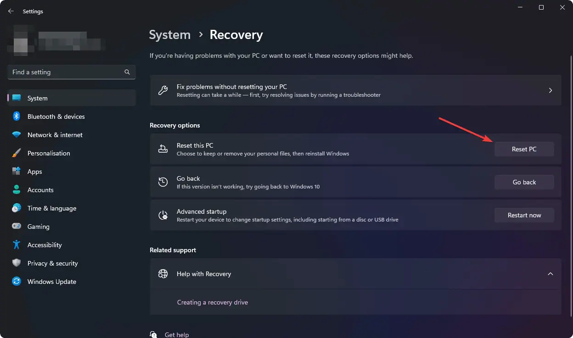Select Apps in the sidebar
Image resolution: width=573 pixels, height=338 pixels.
pos(72,172)
